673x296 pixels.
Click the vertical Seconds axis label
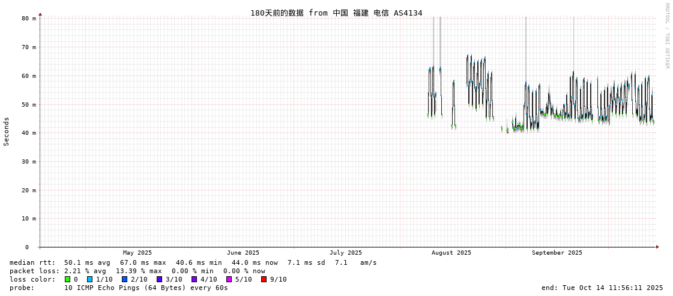click(x=7, y=131)
